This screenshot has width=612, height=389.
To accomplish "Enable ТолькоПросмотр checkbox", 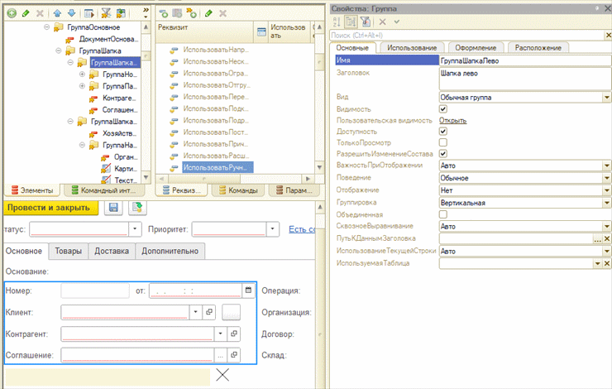I will pyautogui.click(x=443, y=142).
